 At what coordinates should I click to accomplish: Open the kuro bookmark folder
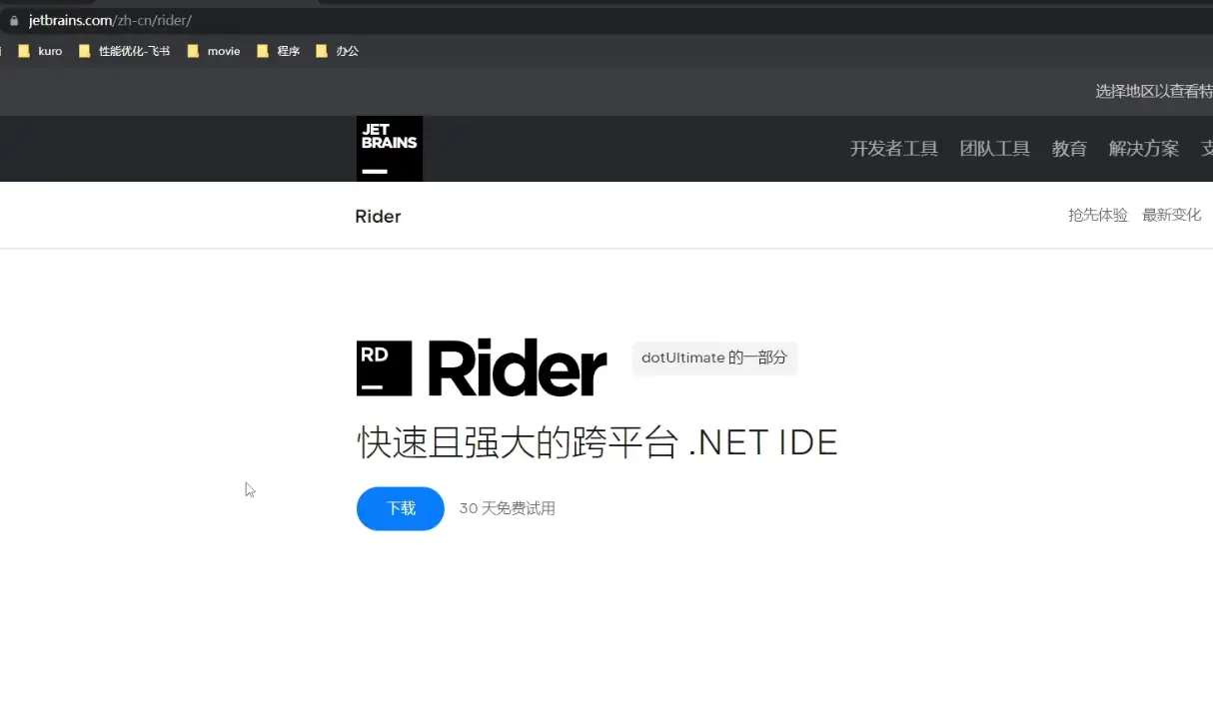[41, 51]
